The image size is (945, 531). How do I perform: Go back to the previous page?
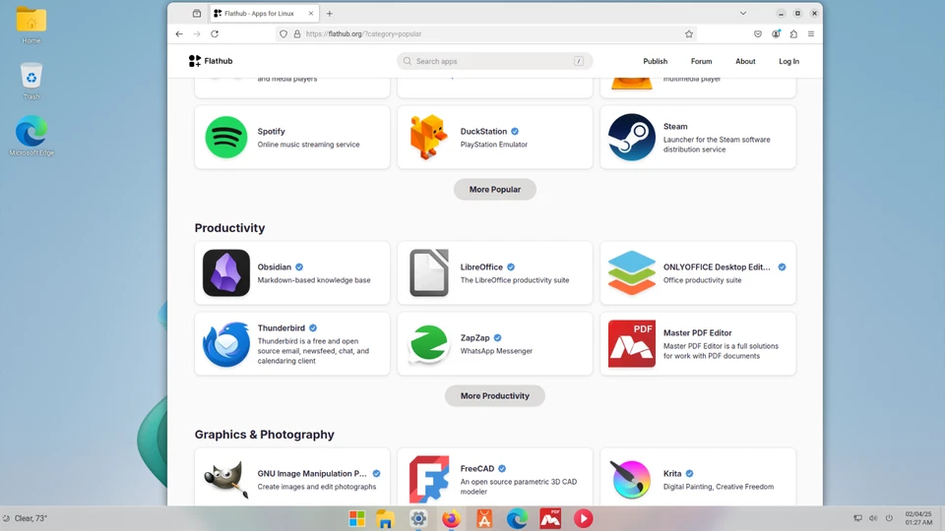tap(179, 33)
